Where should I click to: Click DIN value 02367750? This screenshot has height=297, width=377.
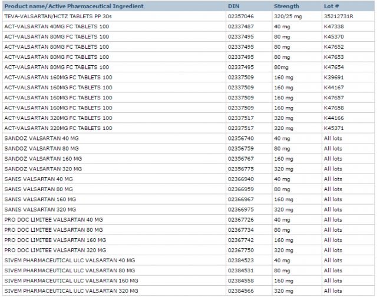coord(241,250)
